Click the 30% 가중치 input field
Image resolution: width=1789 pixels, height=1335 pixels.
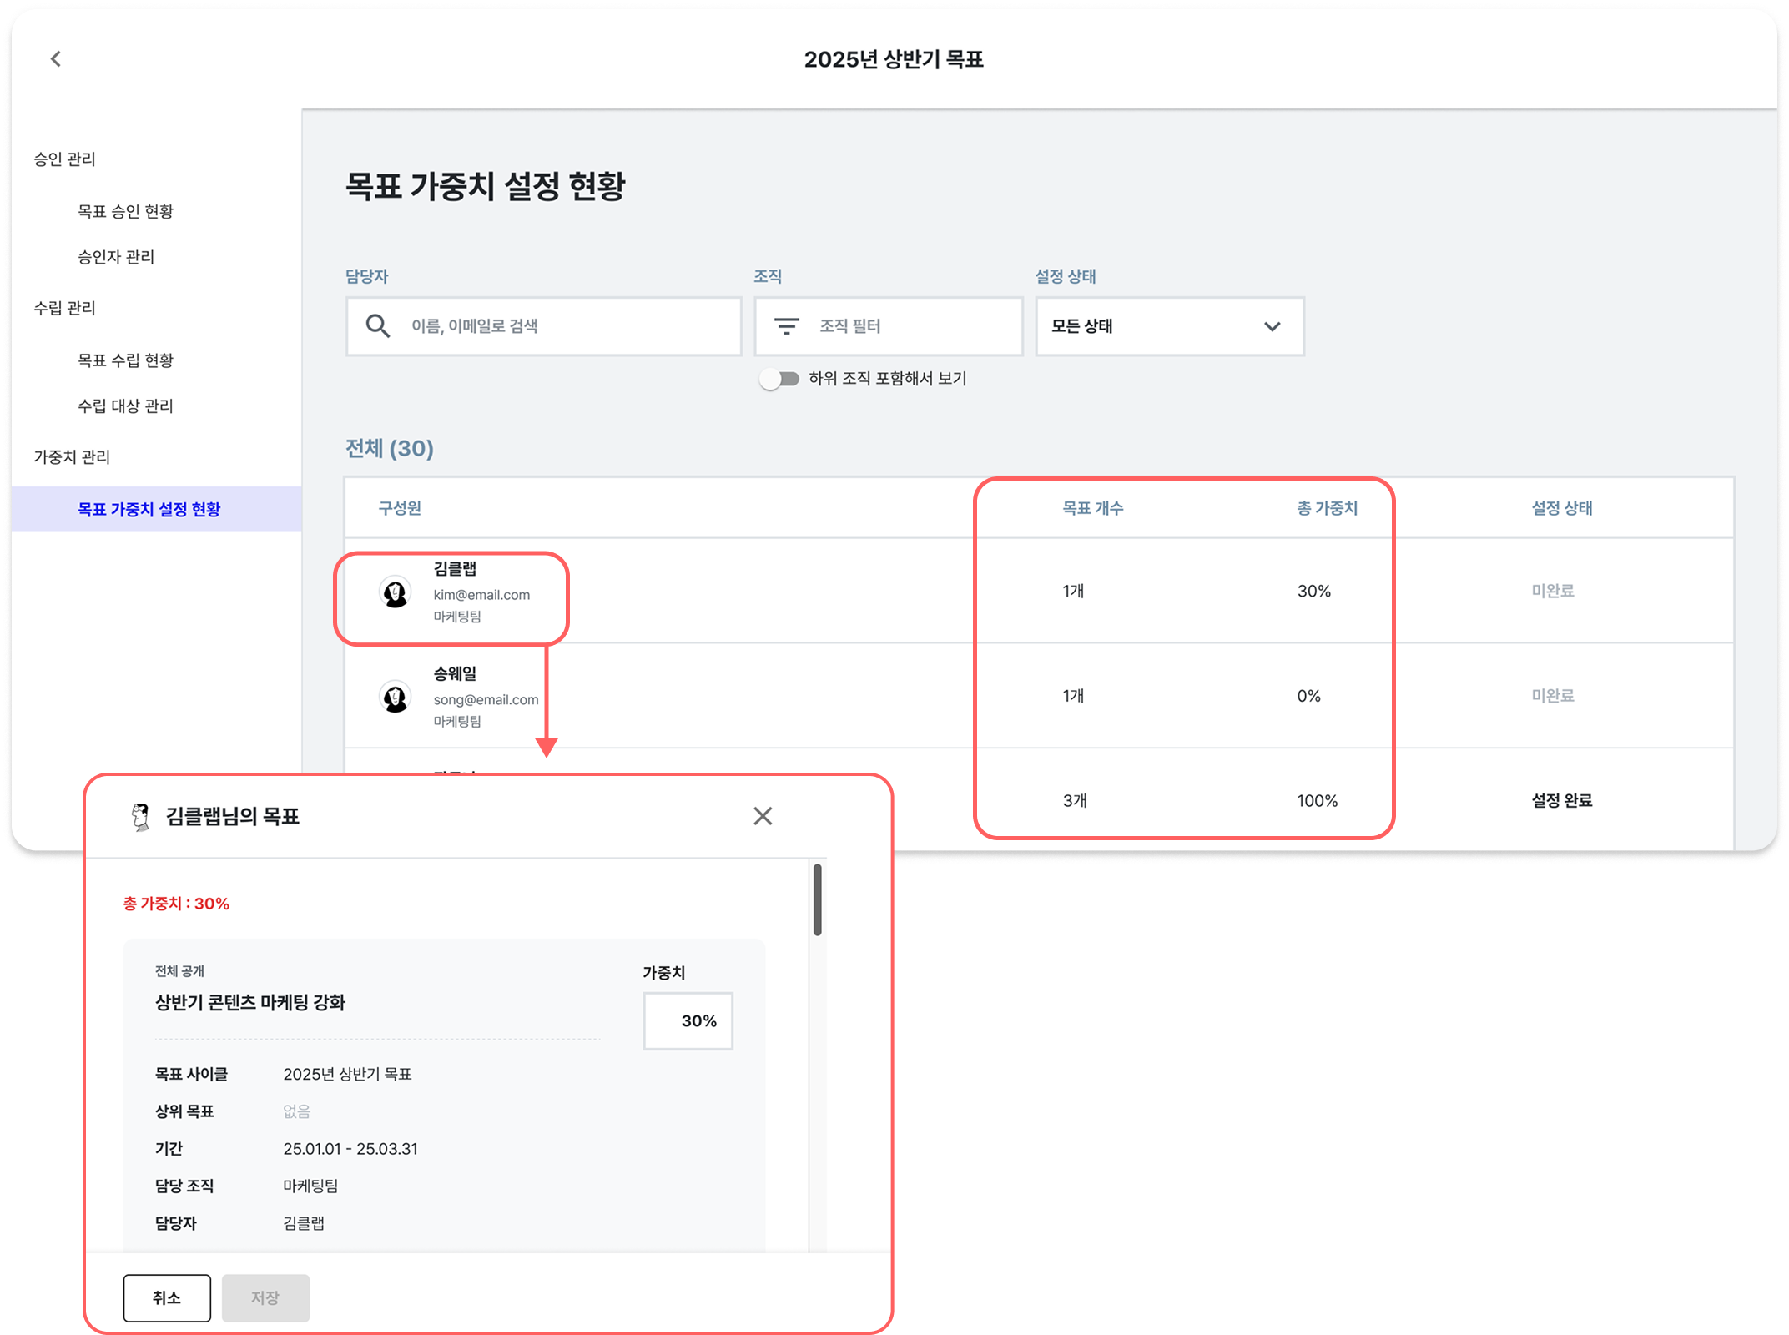(x=688, y=1020)
